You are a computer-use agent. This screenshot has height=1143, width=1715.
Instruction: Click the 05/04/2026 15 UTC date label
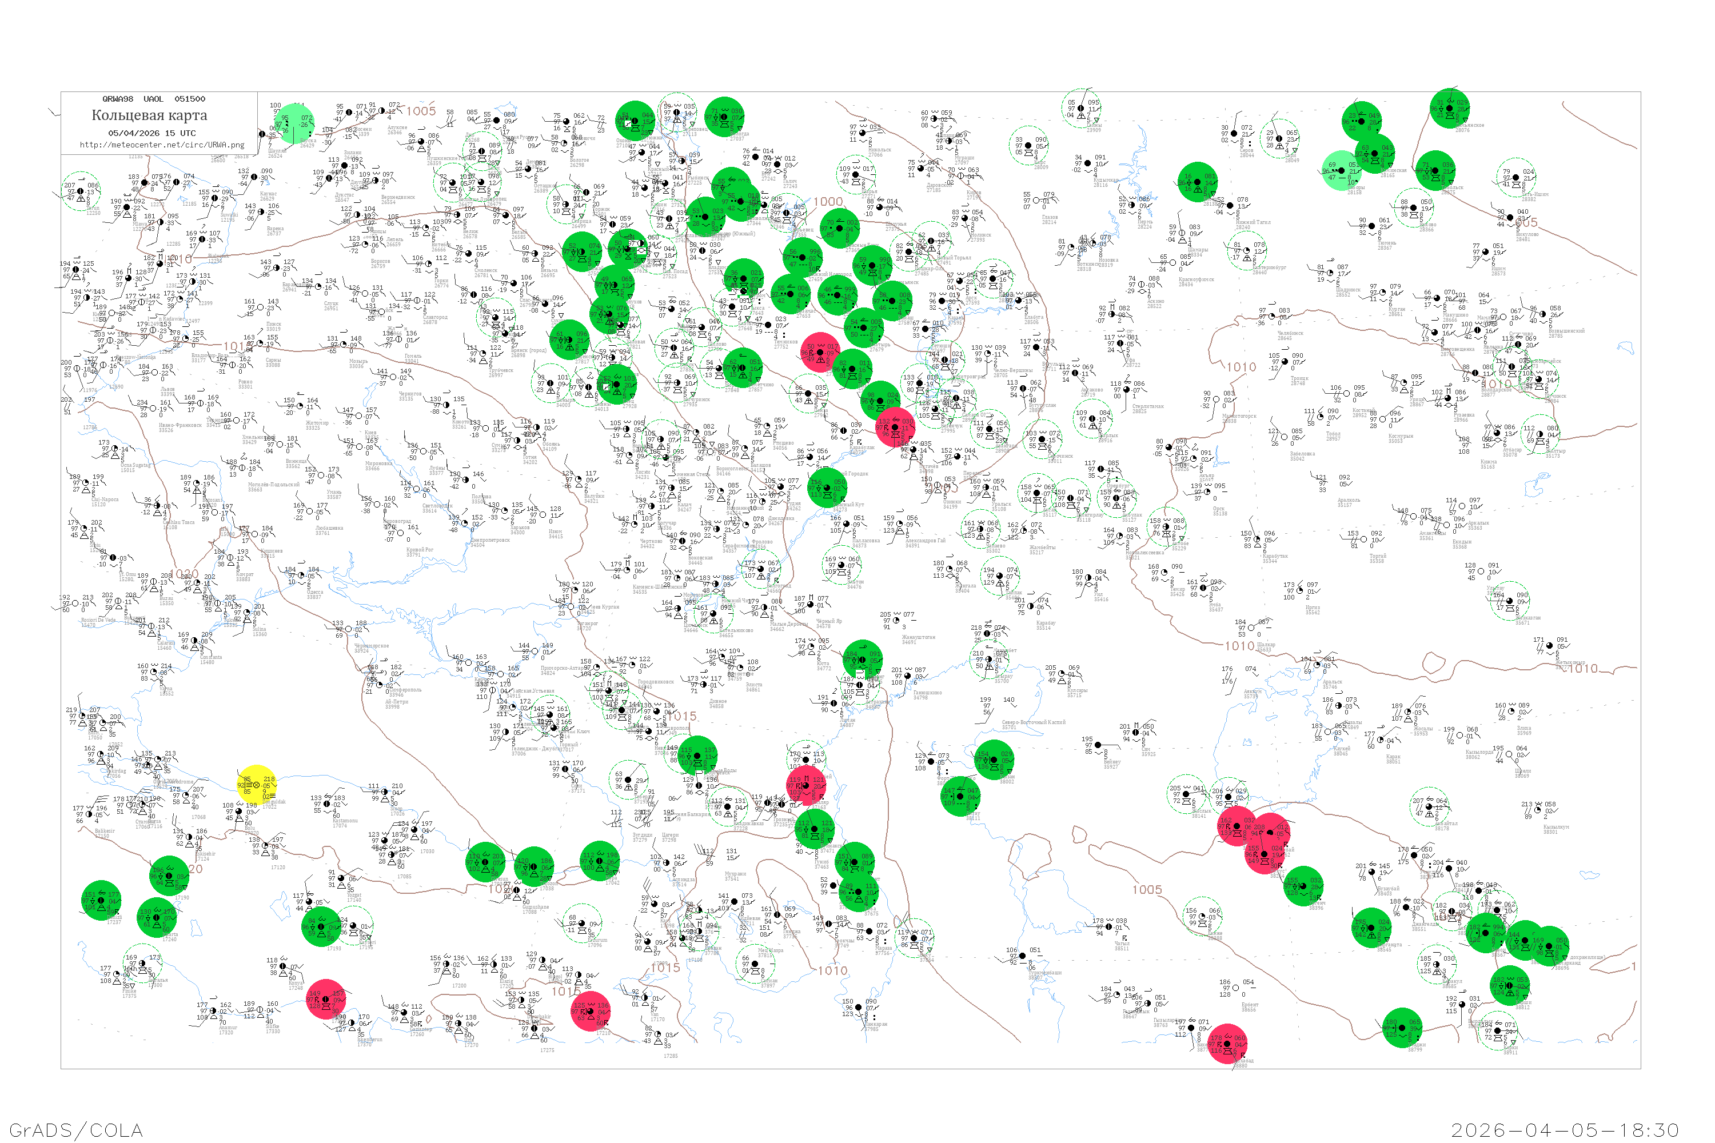pyautogui.click(x=151, y=133)
